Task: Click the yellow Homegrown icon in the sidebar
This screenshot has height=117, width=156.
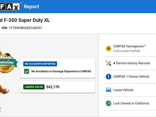Action: tap(108, 49)
